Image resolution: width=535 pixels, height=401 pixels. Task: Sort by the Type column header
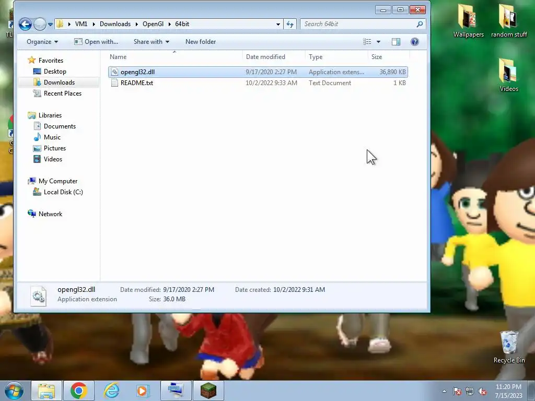pyautogui.click(x=336, y=57)
